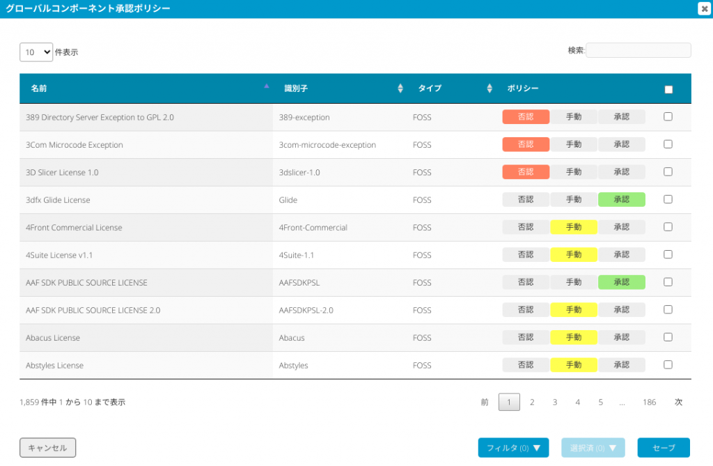This screenshot has width=713, height=466.
Task: Set 4Front Commercial License to 承認
Action: [621, 227]
